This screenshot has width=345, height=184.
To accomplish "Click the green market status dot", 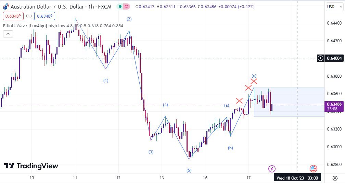I will 120,6.
